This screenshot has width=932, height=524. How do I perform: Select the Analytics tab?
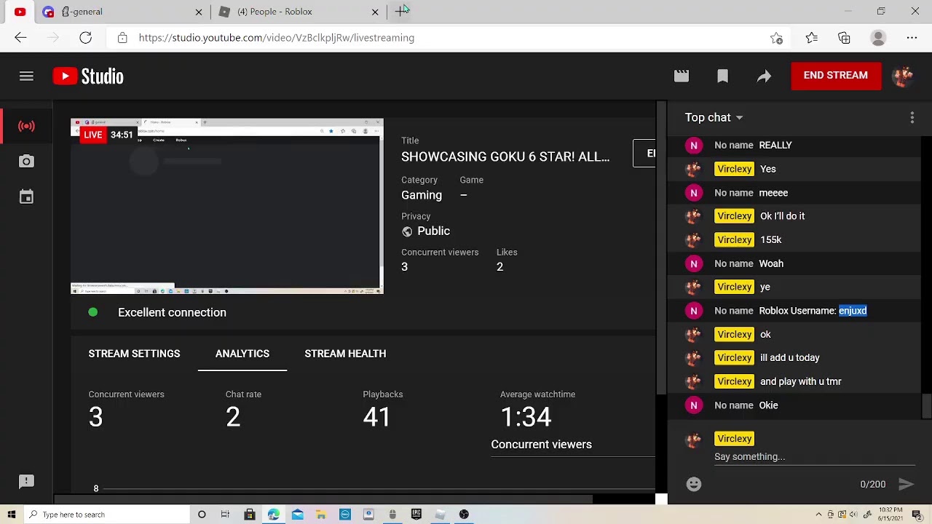(242, 354)
